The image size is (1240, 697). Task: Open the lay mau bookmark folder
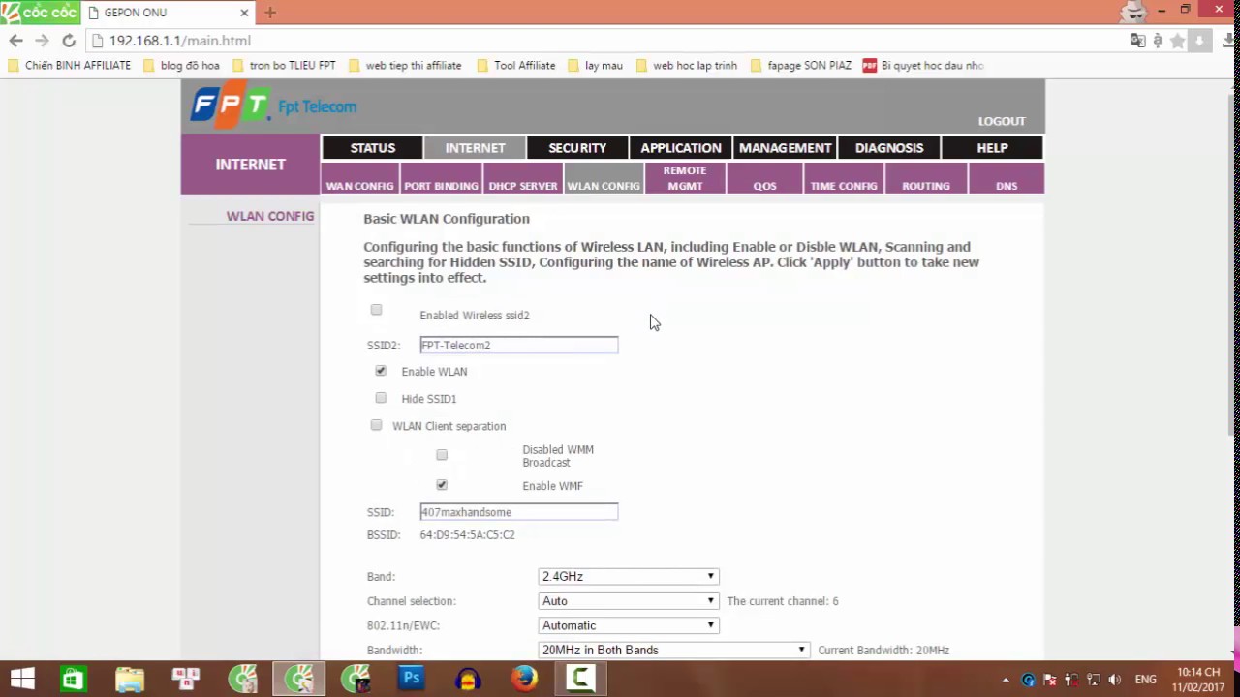595,66
